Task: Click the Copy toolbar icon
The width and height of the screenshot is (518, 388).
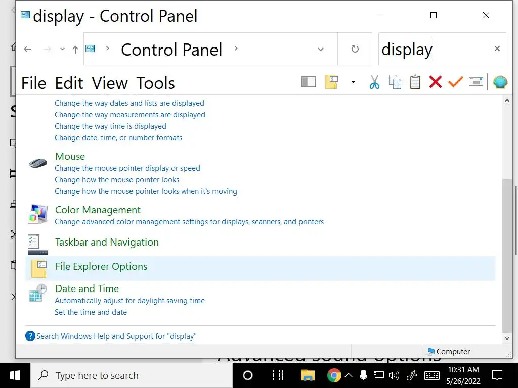Action: pos(395,82)
